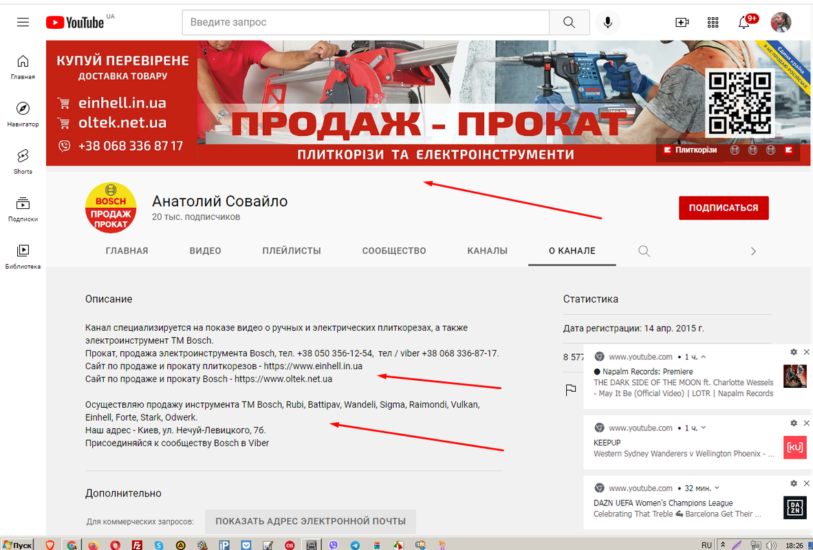Image resolution: width=813 pixels, height=550 pixels.
Task: Open settings gear on DAZN notification
Action: 793,483
